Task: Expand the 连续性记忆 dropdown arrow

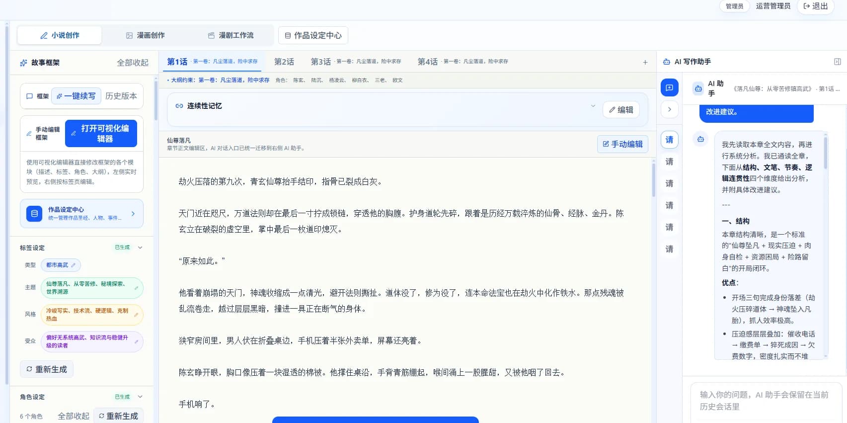Action: 593,106
